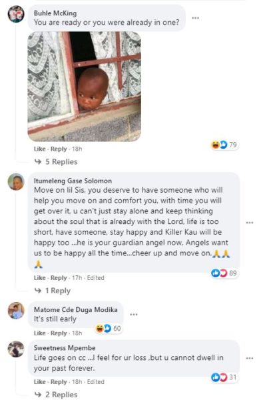
Task: Reply to Sweetness Mpembe's comment
Action: 59,382
